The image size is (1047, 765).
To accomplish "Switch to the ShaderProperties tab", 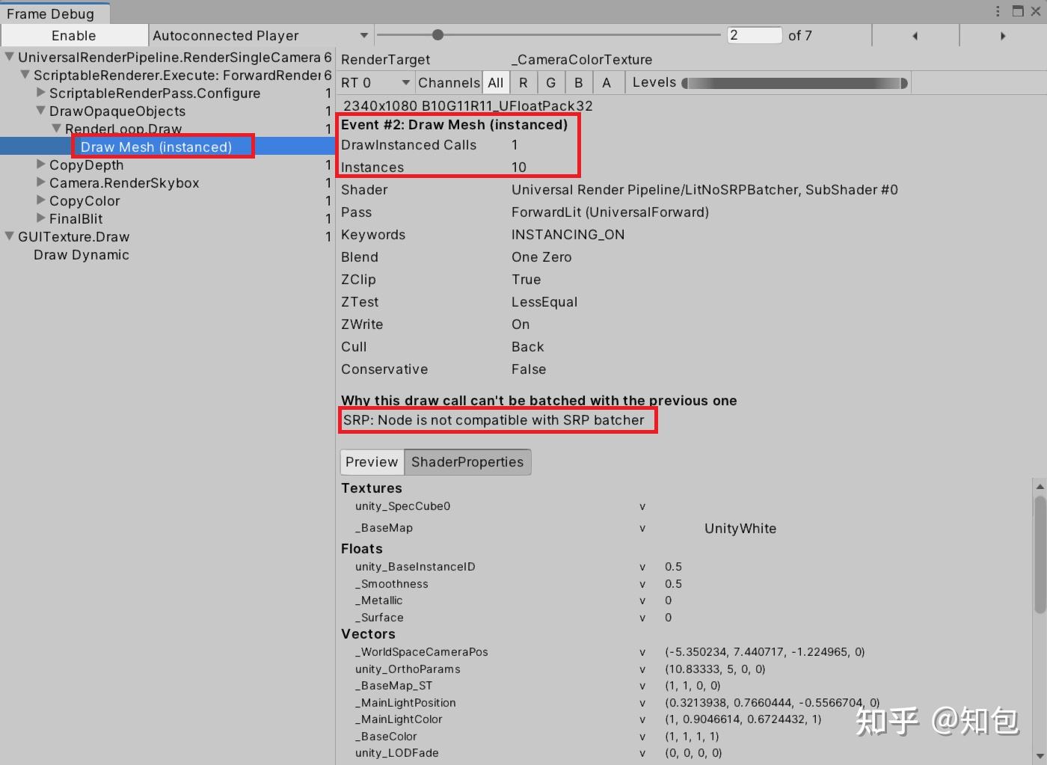I will (467, 461).
